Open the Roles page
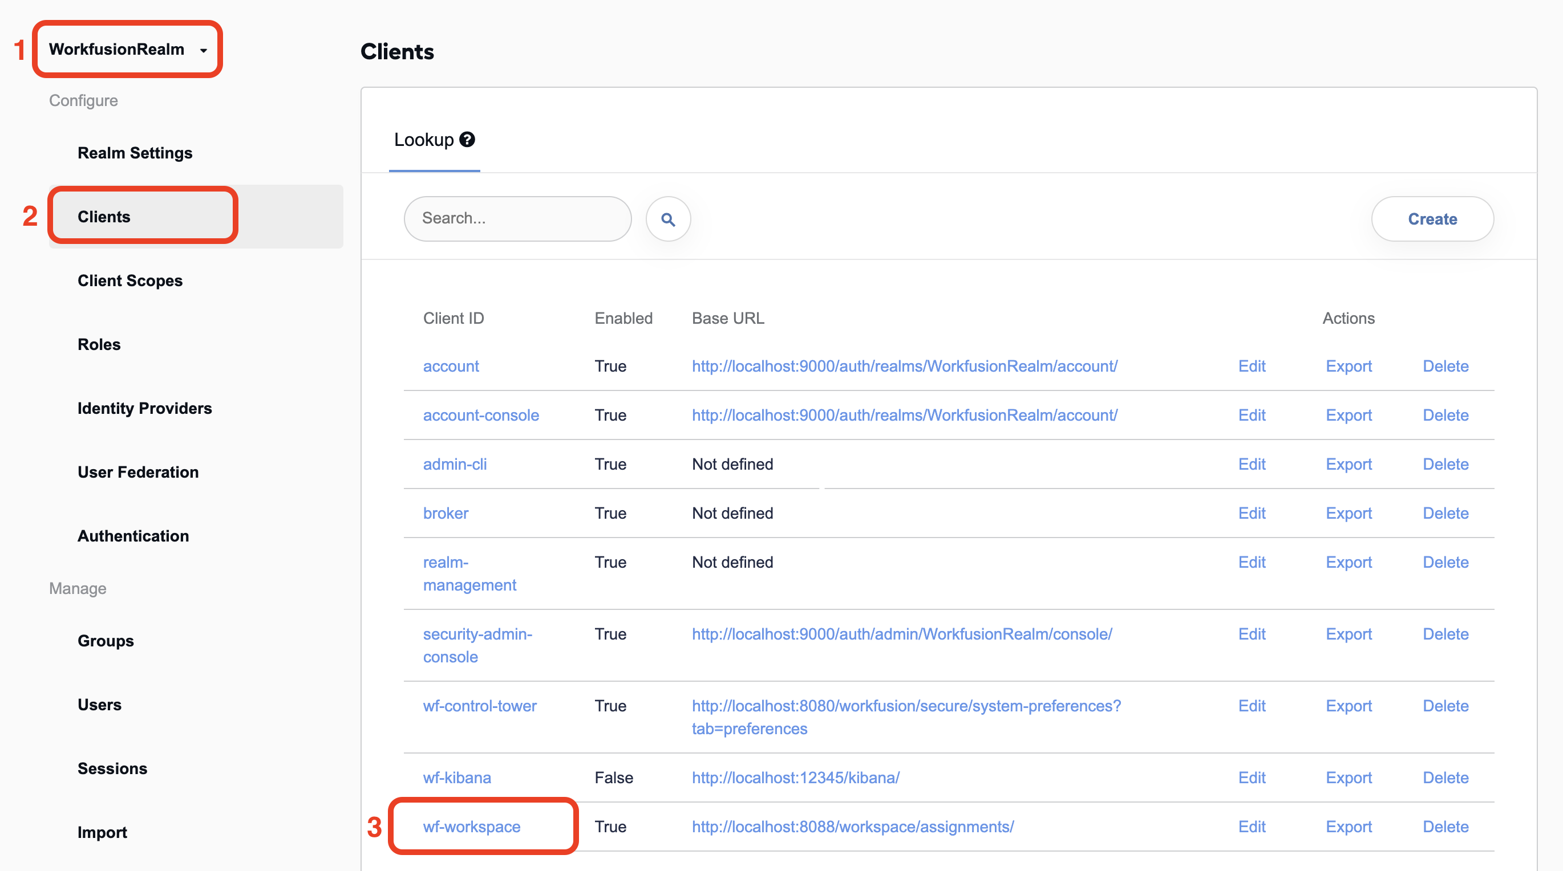The height and width of the screenshot is (871, 1563). point(99,344)
